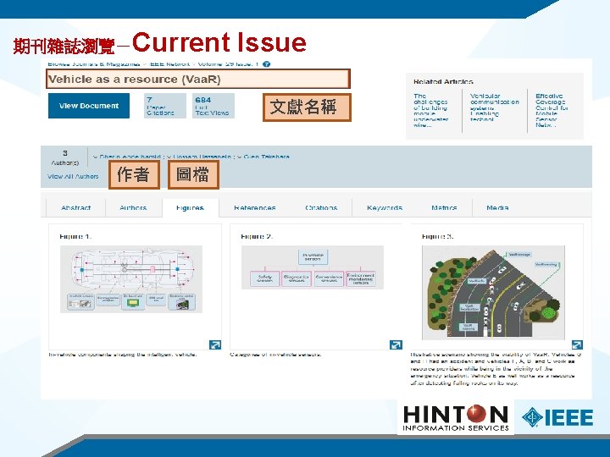Open the Figure 2 sensor categories thumbnail
This screenshot has width=610, height=457.
(x=313, y=267)
